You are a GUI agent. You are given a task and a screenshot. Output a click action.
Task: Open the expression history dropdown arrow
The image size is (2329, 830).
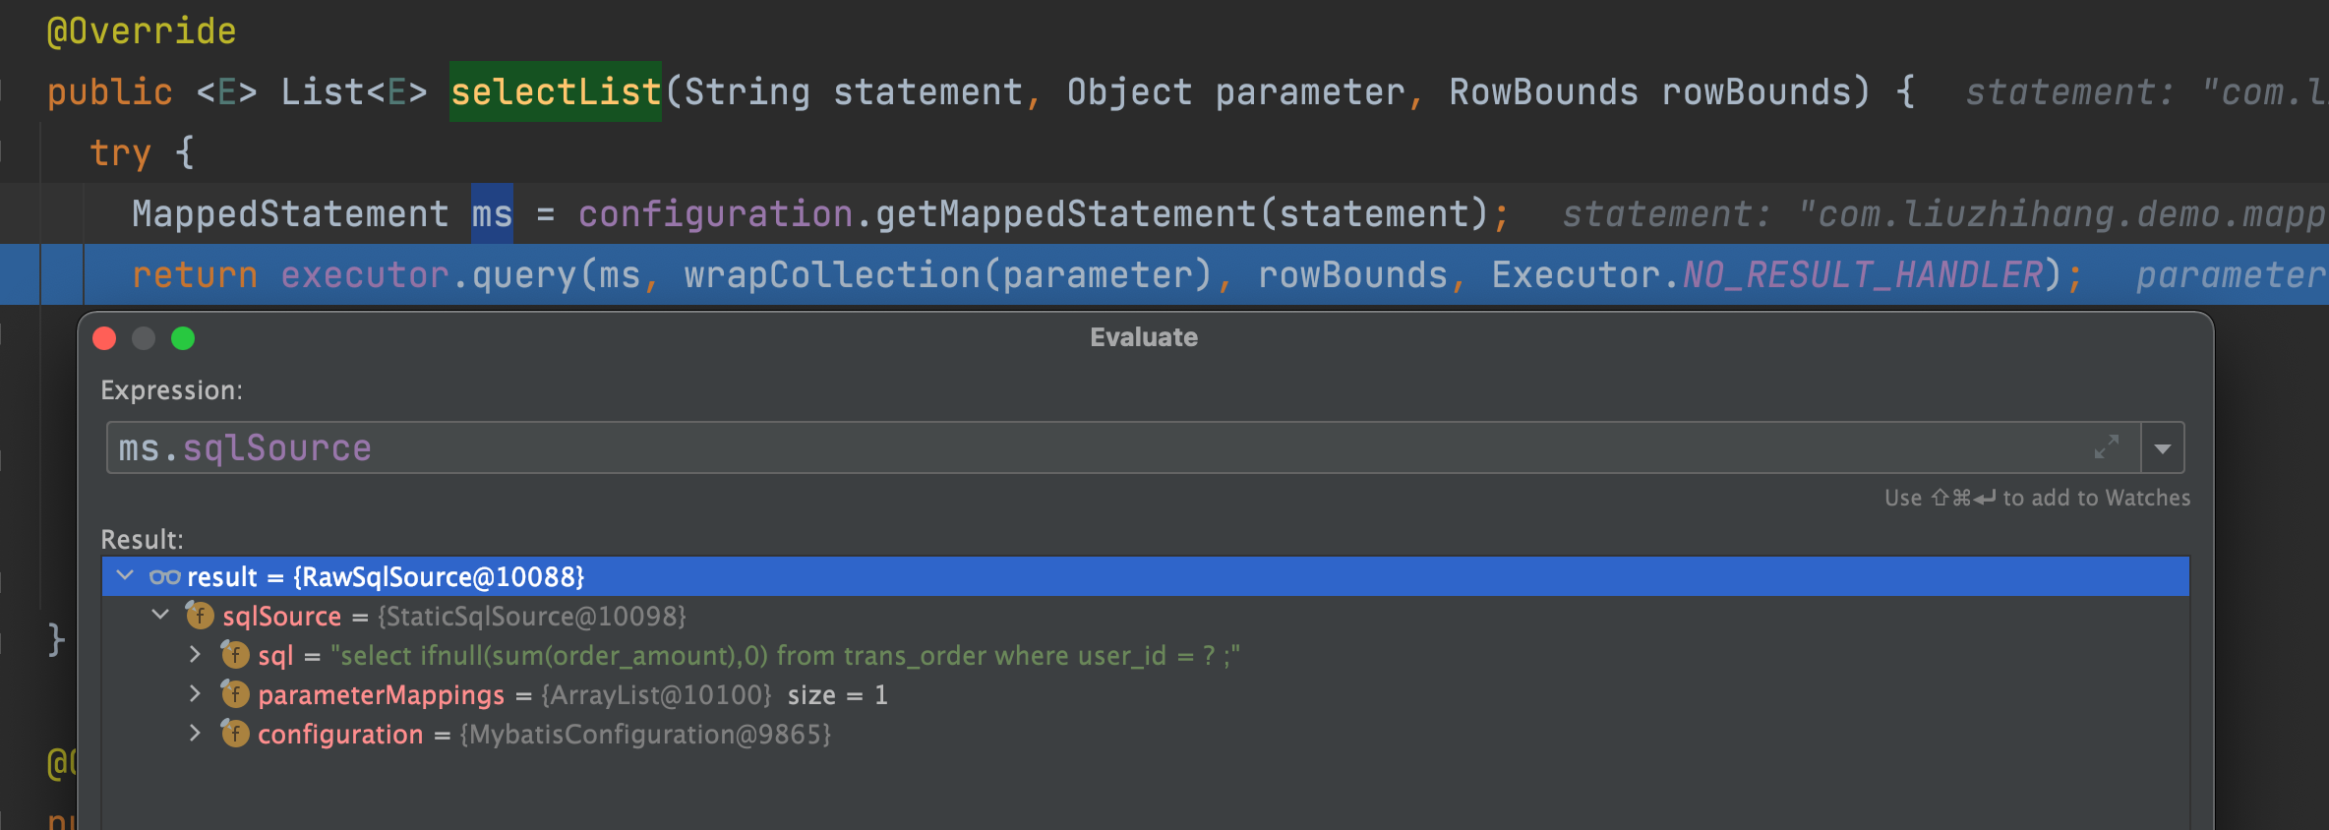click(2163, 448)
